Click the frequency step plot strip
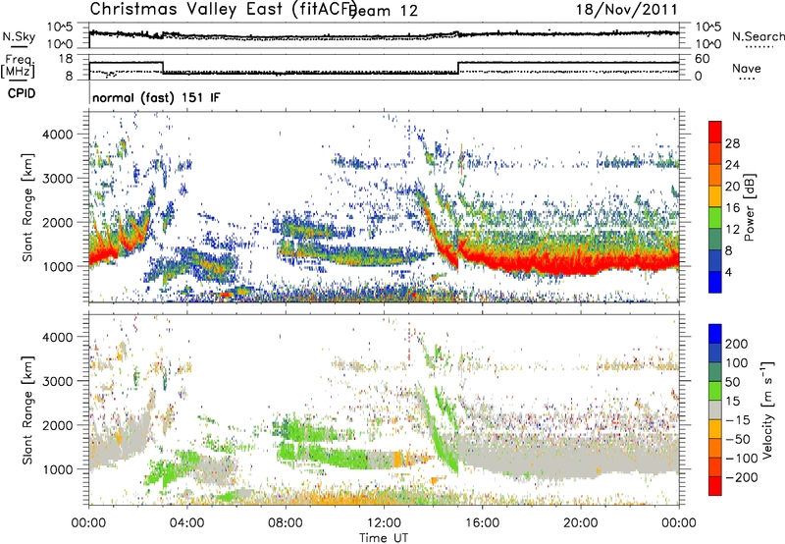The height and width of the screenshot is (544, 785). (384, 67)
